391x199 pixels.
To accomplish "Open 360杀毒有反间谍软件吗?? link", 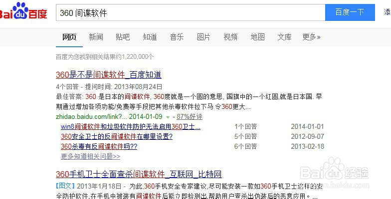I will [99, 146].
